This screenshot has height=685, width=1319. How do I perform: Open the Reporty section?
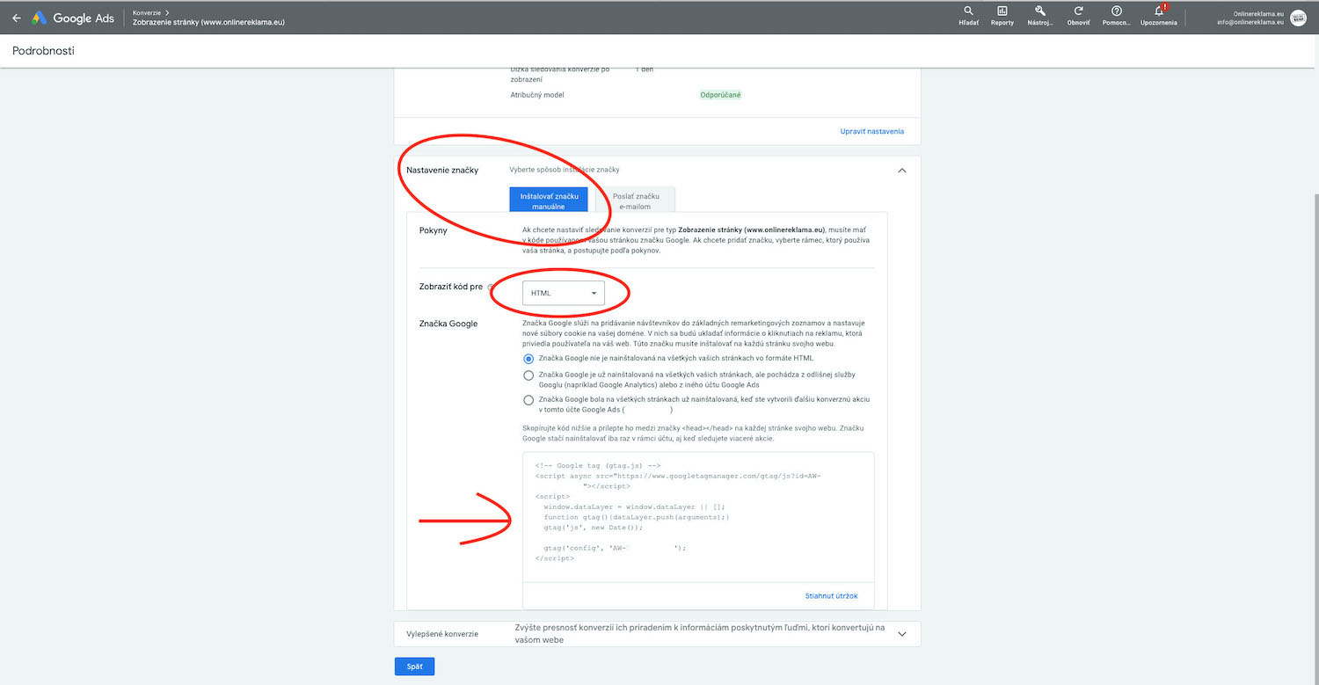tap(1002, 16)
